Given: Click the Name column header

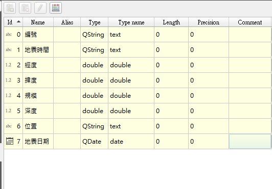Looking at the screenshot, I should pos(38,22).
